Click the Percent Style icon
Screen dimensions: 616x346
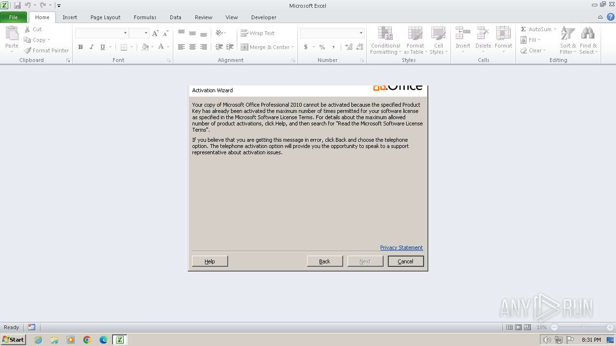click(x=322, y=47)
